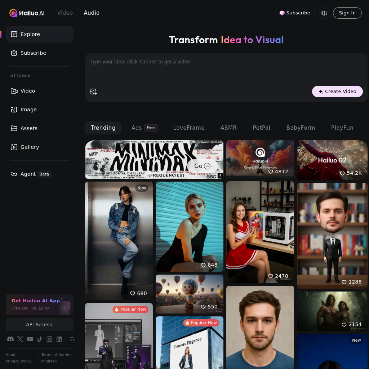The height and width of the screenshot is (369, 369).
Task: Switch to the Audio section
Action: coord(92,13)
